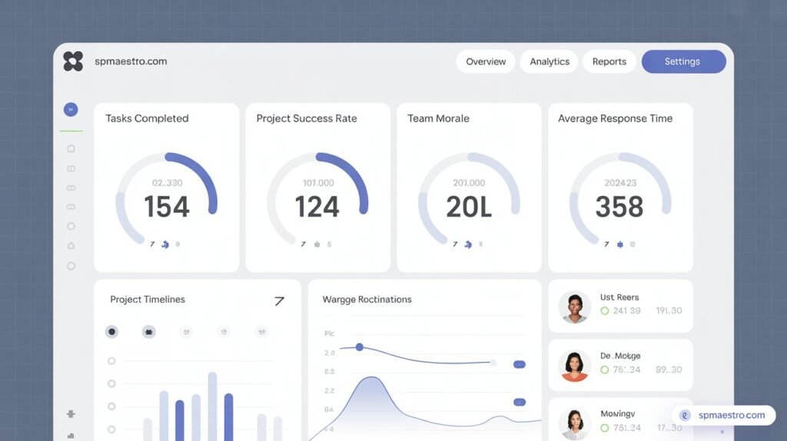Click the Team Morale card title
The image size is (787, 441).
coord(438,118)
